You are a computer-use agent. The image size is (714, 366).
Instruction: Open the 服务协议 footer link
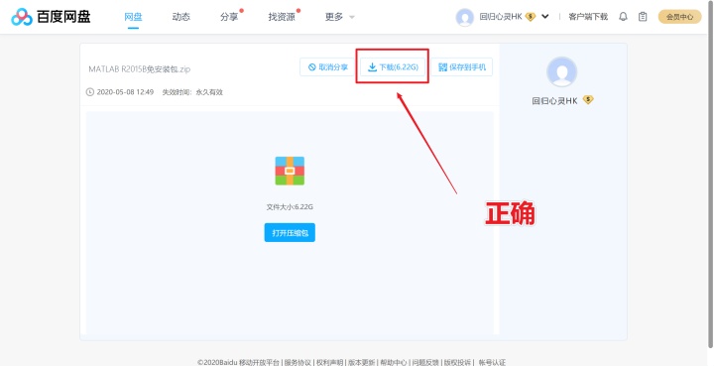point(297,362)
